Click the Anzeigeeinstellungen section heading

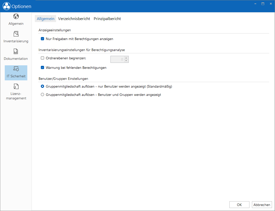(55, 30)
